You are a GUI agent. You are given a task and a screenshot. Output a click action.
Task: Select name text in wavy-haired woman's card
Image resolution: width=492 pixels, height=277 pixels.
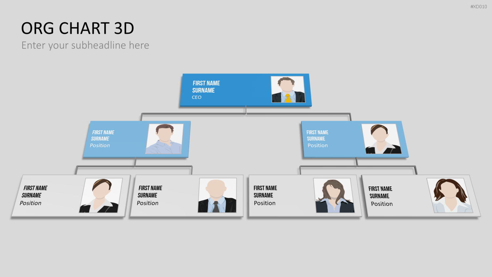[265, 192]
